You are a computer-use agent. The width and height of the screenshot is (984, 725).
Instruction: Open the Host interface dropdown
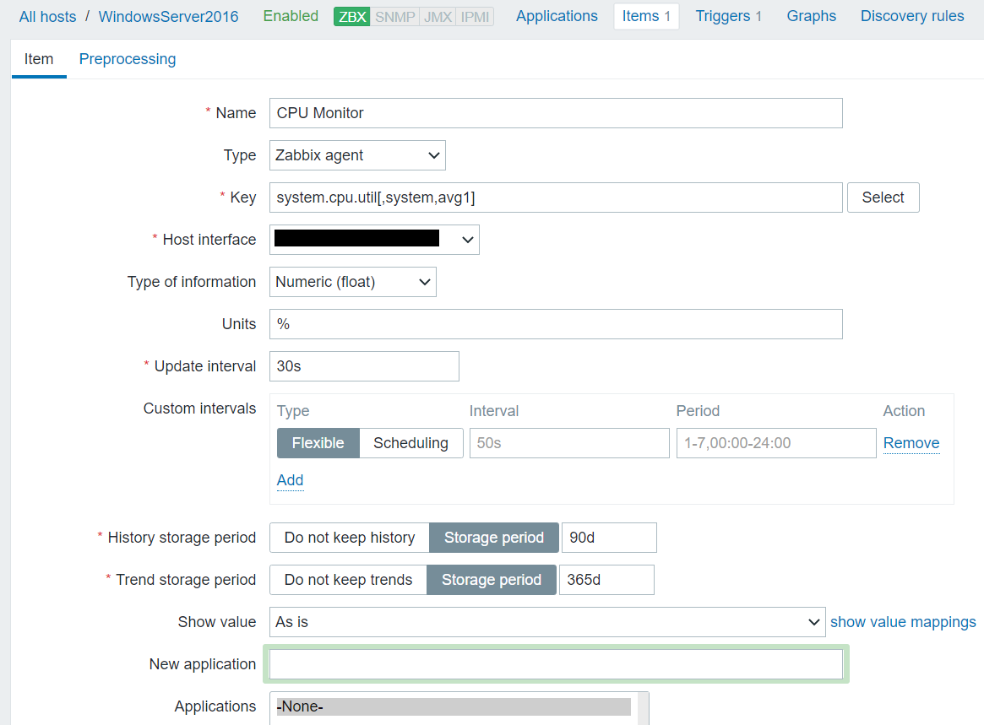[375, 240]
